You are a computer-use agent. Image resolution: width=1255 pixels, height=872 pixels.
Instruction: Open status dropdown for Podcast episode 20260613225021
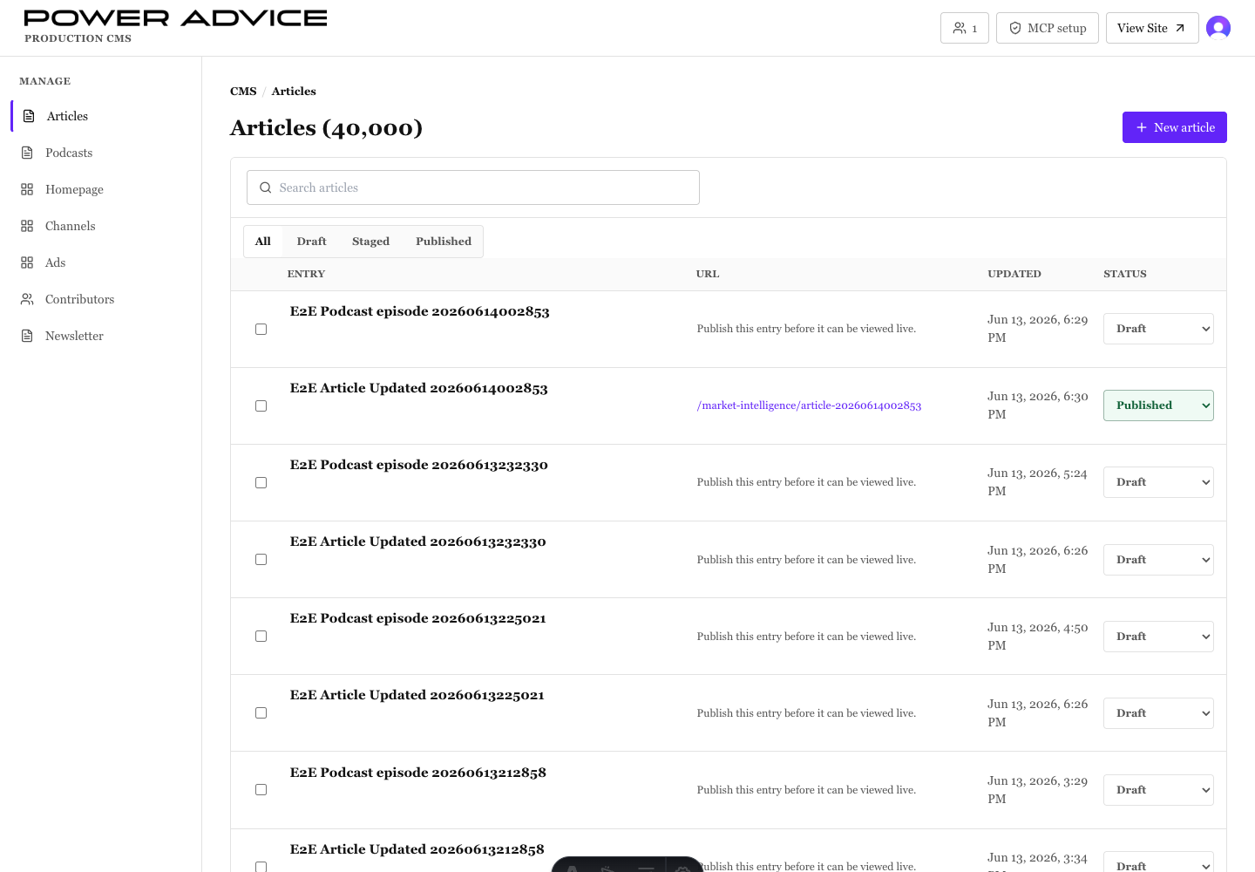point(1158,637)
